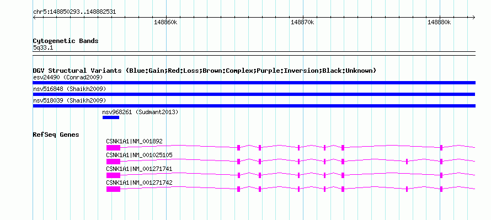The width and height of the screenshot is (491, 220).
Task: Click the nsv968261 (Sudmant2013) variant label
Action: (x=140, y=112)
